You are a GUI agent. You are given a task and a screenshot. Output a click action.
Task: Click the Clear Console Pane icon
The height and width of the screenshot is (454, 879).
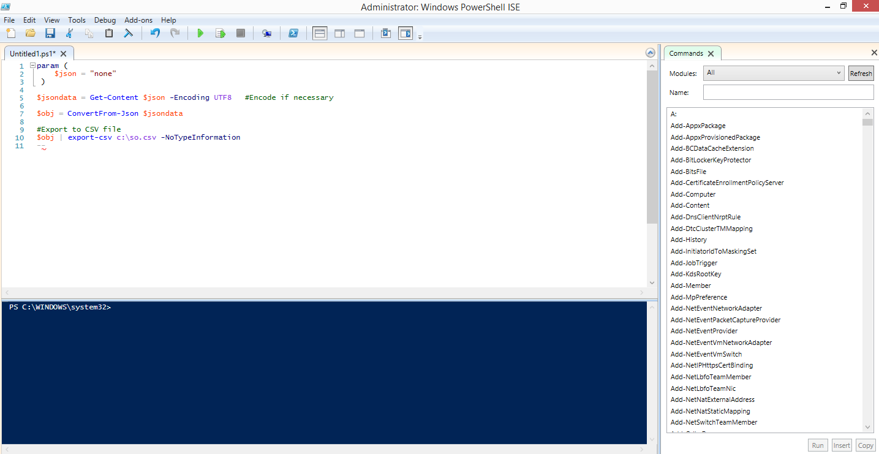coord(128,33)
